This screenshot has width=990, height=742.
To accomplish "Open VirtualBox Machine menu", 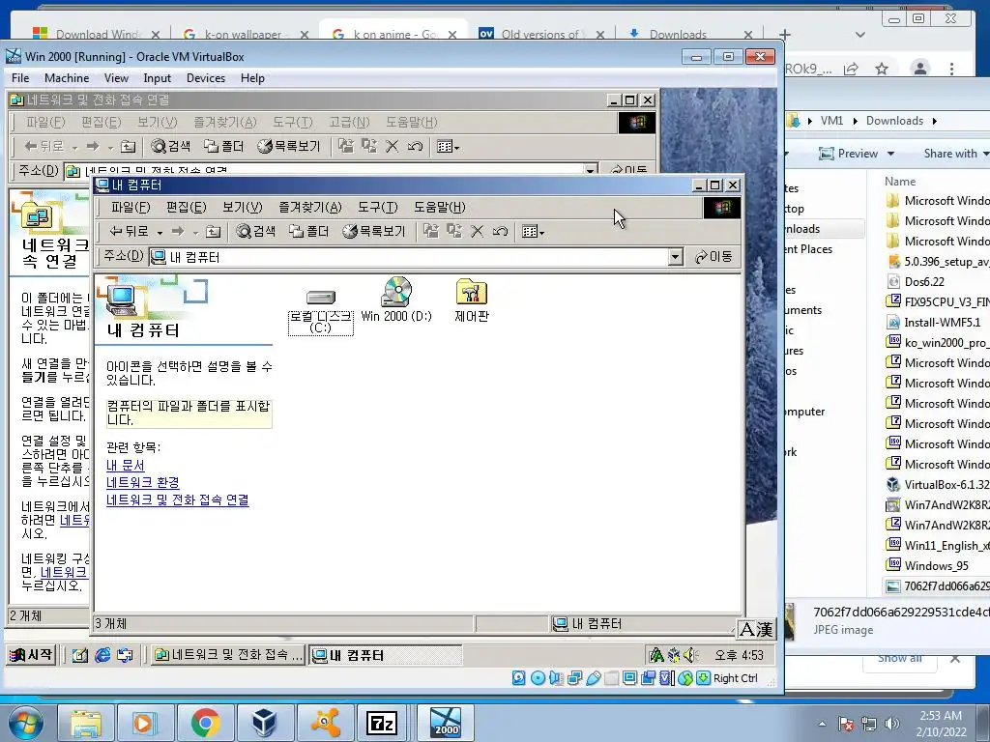I will pos(67,78).
